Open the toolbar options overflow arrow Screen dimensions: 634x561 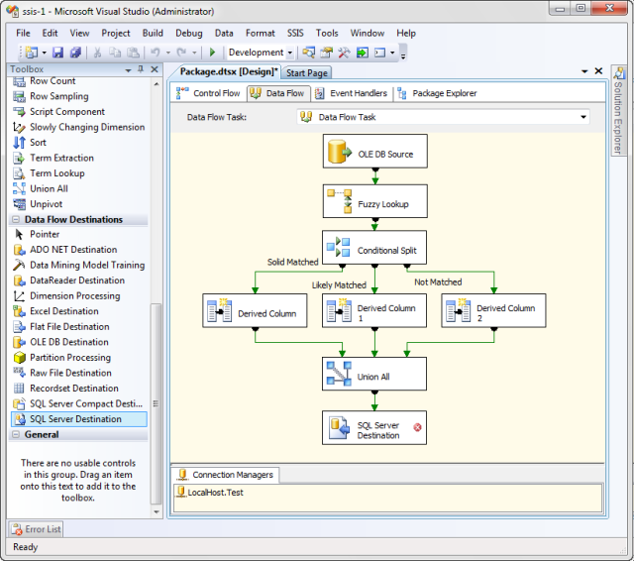click(x=403, y=55)
